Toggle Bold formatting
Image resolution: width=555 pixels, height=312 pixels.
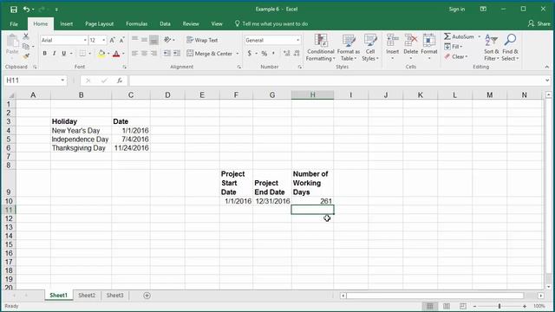(44, 54)
